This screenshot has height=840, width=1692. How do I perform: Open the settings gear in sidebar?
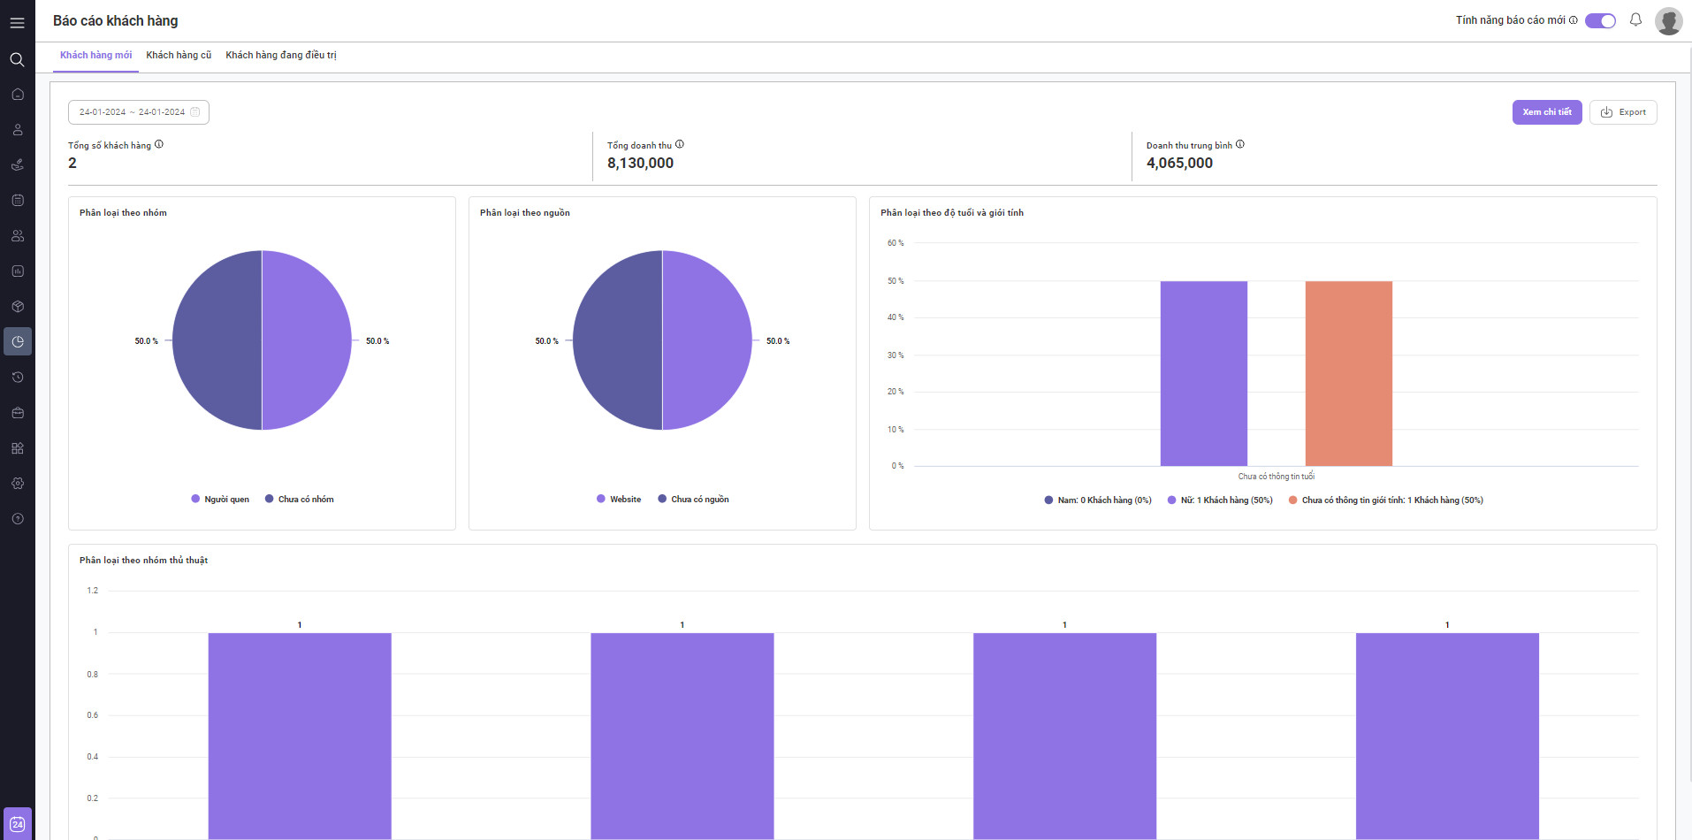click(x=17, y=484)
